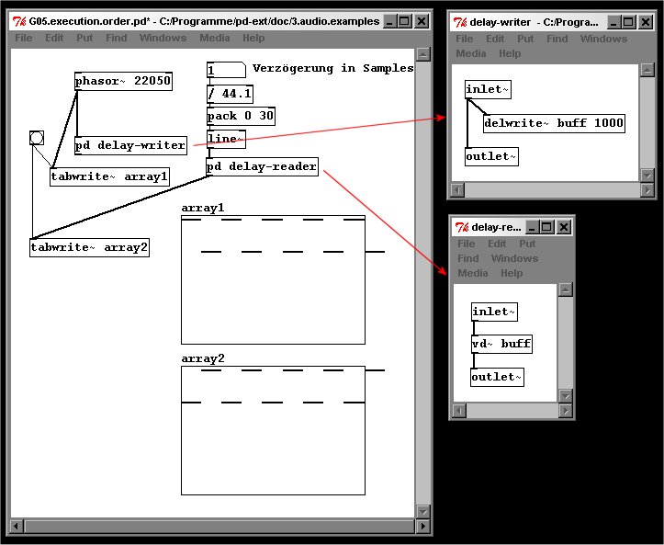Click the array1 graph plot
Viewport: 664px width, 545px height.
tap(273, 279)
